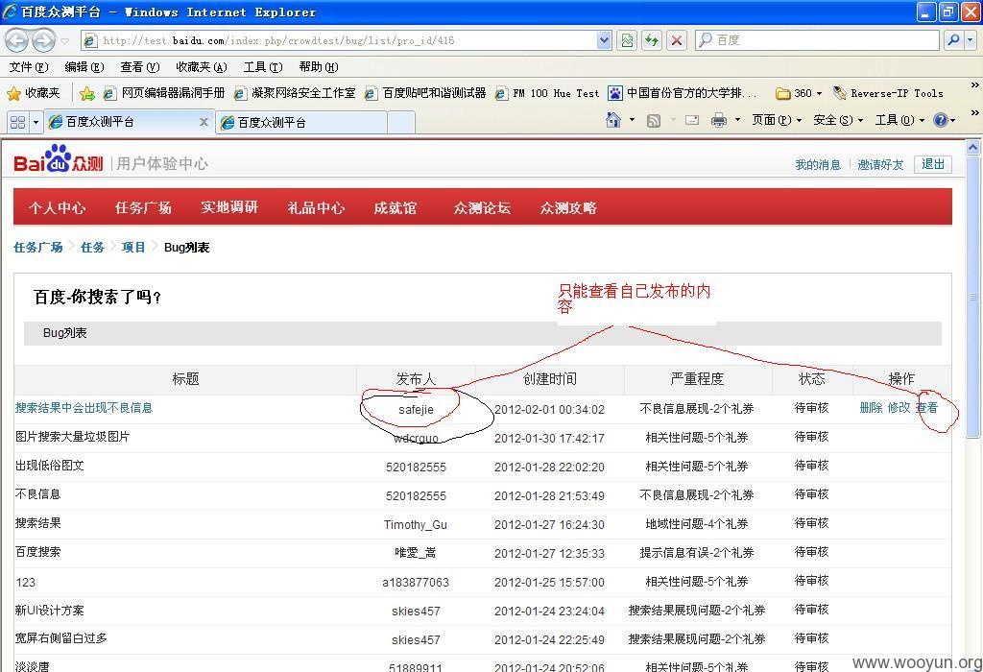Click the red Stop loading icon
Viewport: 983px width, 672px height.
click(x=677, y=40)
